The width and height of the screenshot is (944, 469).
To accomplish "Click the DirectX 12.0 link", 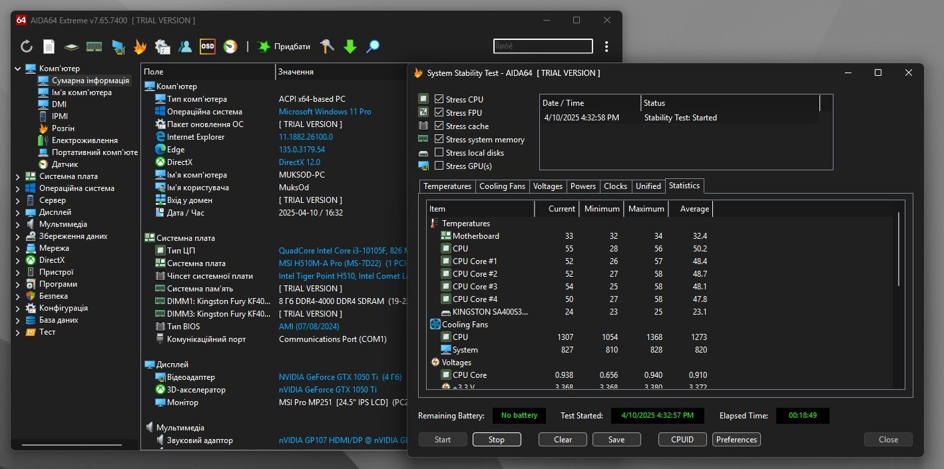I will pyautogui.click(x=300, y=162).
